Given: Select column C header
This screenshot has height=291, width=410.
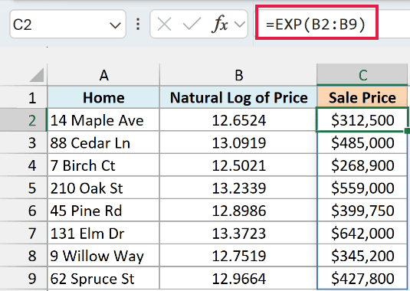Looking at the screenshot, I should pos(362,75).
